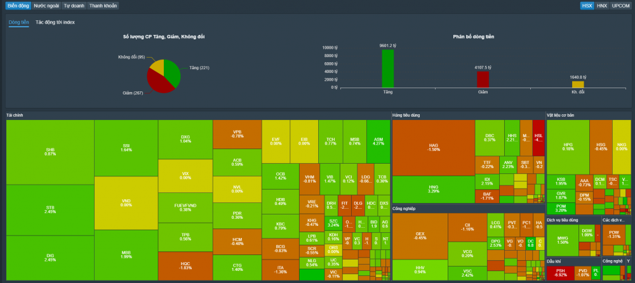Select the SSI 1.64% tile

(x=126, y=148)
